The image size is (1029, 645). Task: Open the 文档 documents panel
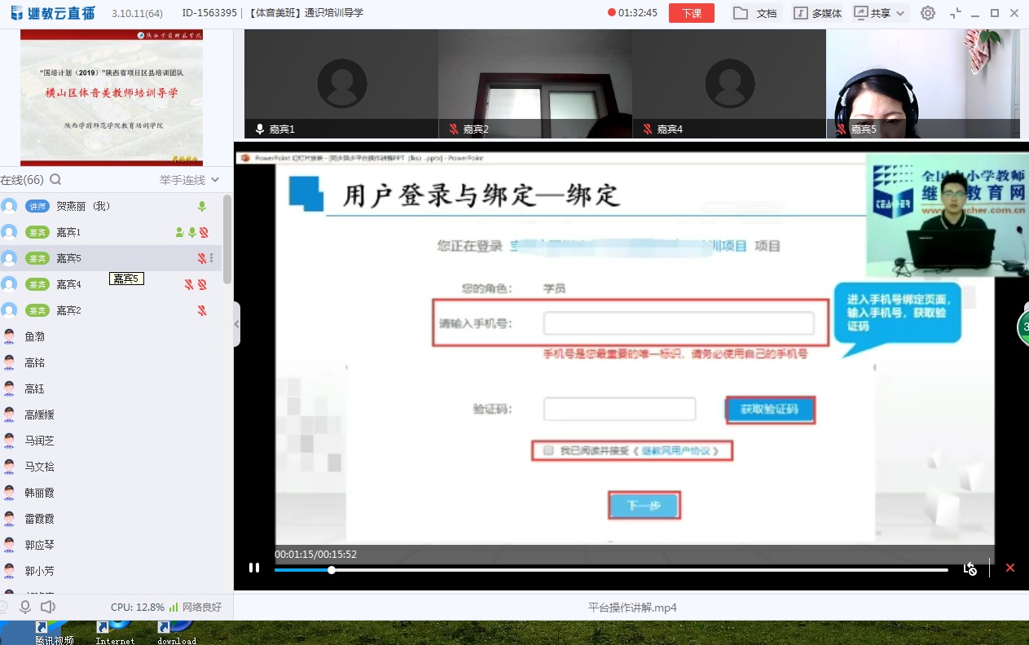point(754,13)
